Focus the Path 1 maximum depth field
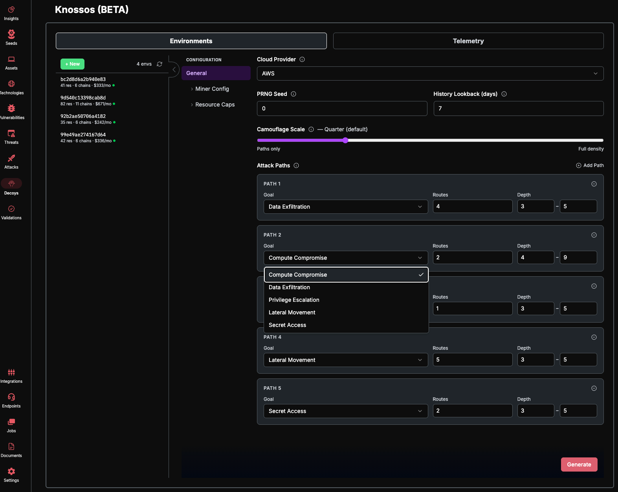This screenshot has height=492, width=618. pyautogui.click(x=578, y=206)
